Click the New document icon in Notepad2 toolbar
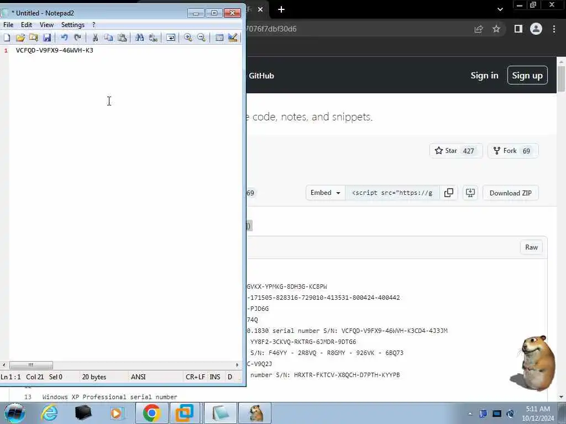The width and height of the screenshot is (566, 424). [7, 38]
